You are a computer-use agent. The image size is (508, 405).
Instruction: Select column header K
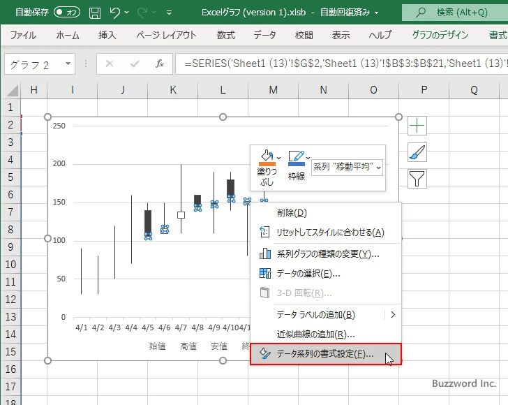click(173, 90)
